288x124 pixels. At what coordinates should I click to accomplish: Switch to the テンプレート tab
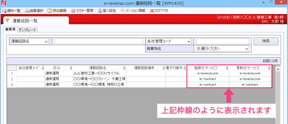coord(27,30)
